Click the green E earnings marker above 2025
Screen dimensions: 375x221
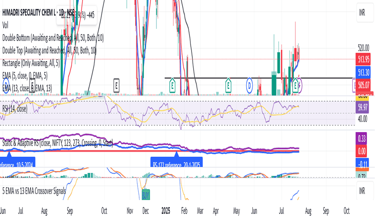click(x=172, y=85)
